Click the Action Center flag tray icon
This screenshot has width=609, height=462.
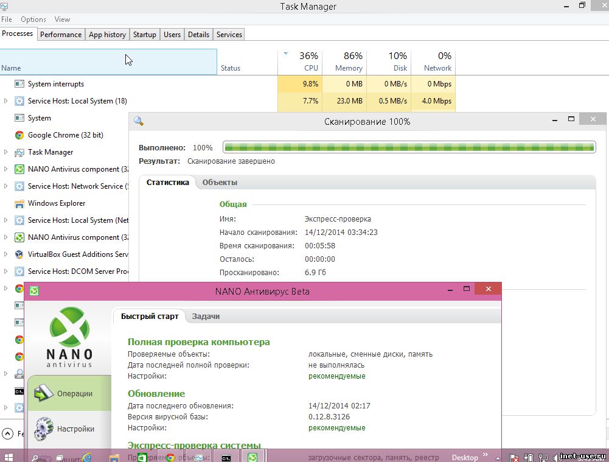coord(514,458)
